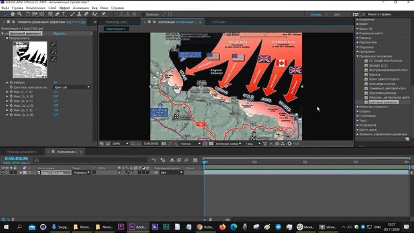Click the Разброс value 20
414x233 pixels.
click(x=55, y=82)
